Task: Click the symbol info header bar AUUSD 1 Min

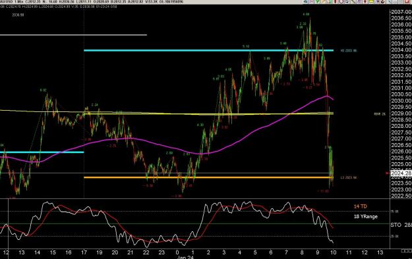Action: coord(92,2)
